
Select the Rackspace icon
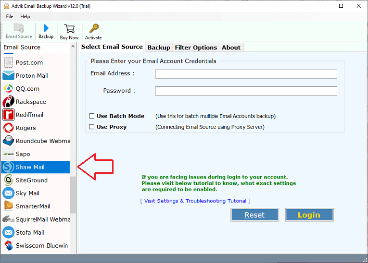[x=9, y=102]
